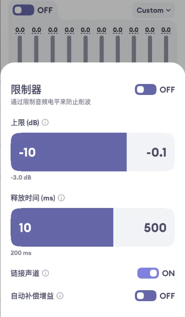Click the fifth band's 0.0 value
The width and height of the screenshot is (185, 317).
coord(85,30)
